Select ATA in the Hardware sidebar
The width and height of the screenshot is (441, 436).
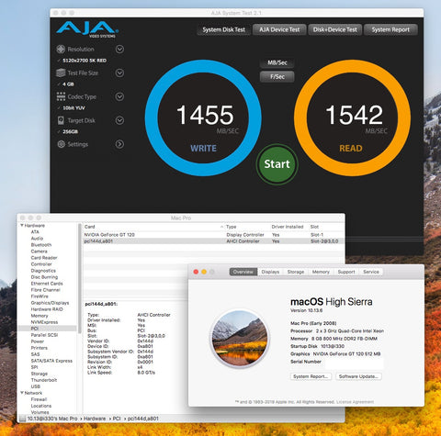click(x=35, y=232)
